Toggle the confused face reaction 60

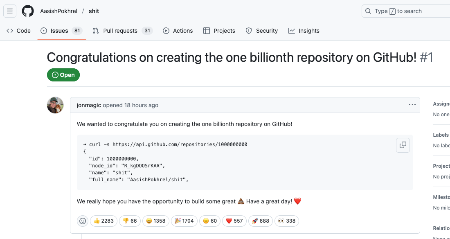point(210,221)
